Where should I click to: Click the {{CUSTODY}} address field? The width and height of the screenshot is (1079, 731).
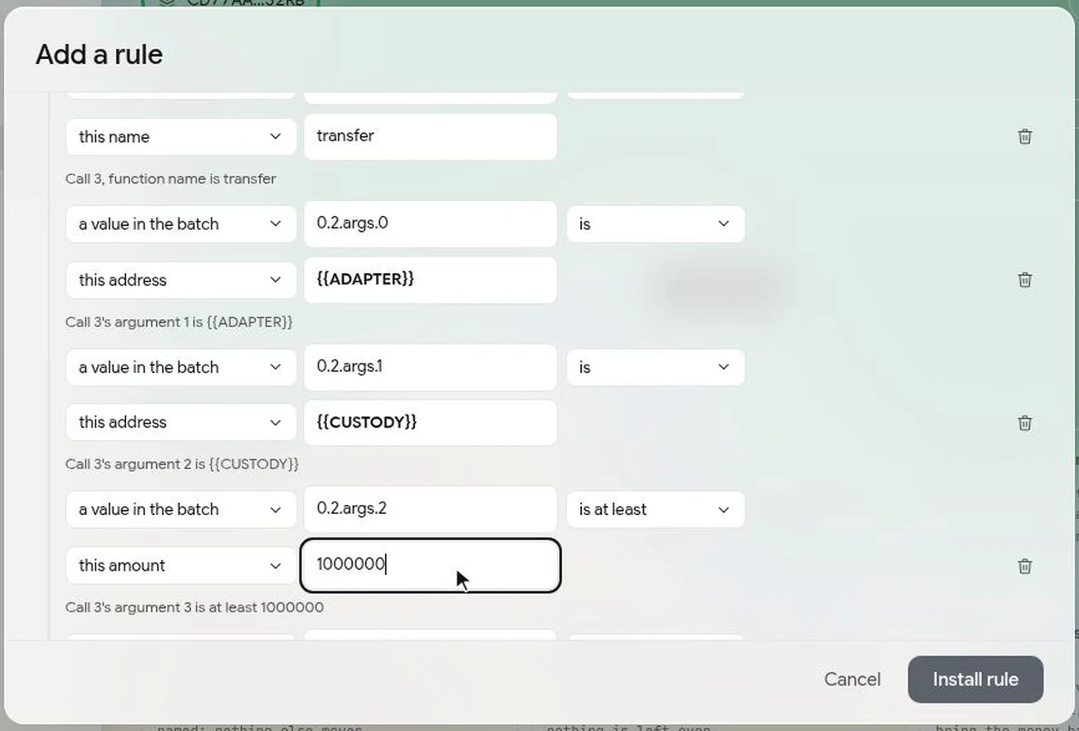pos(430,423)
